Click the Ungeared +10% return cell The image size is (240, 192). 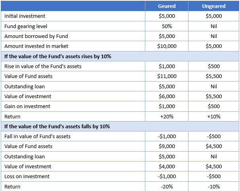(x=214, y=117)
